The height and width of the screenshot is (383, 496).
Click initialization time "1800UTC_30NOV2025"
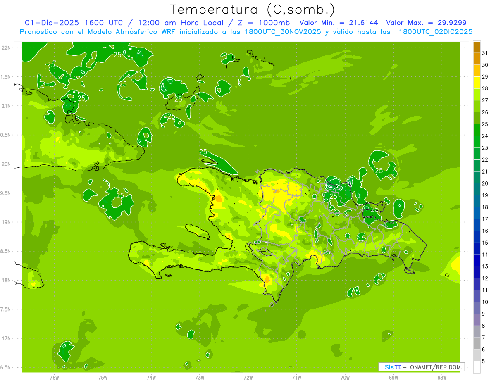[x=282, y=32]
